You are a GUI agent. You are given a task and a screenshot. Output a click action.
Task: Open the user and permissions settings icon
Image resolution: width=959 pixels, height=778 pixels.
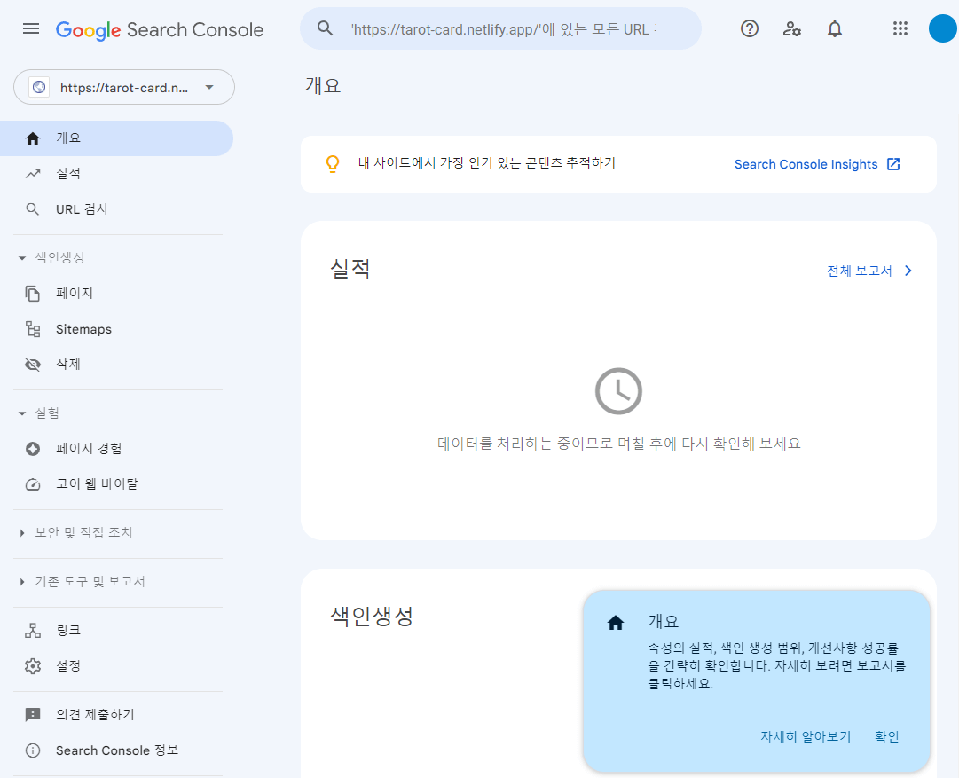[791, 28]
